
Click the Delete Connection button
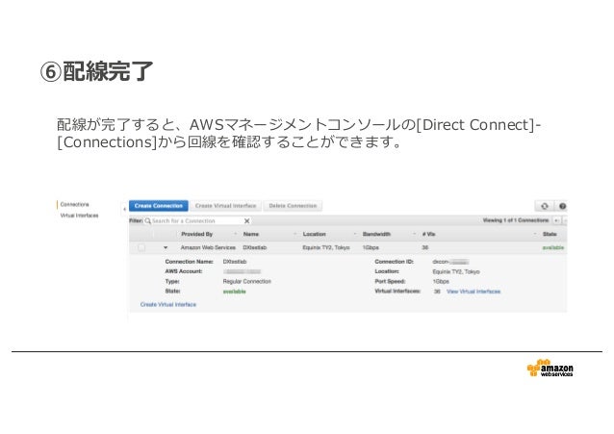(x=293, y=206)
